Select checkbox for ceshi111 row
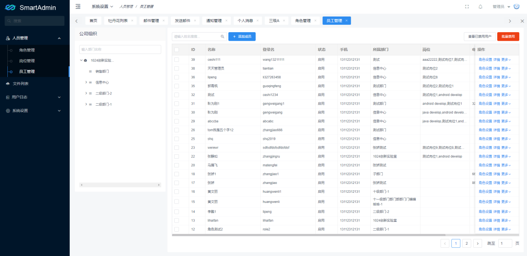This screenshot has width=527, height=256. [177, 60]
